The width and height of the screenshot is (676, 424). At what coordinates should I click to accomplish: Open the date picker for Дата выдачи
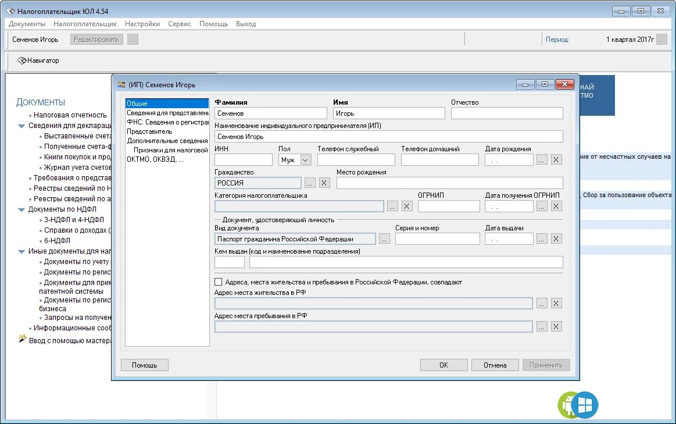542,239
